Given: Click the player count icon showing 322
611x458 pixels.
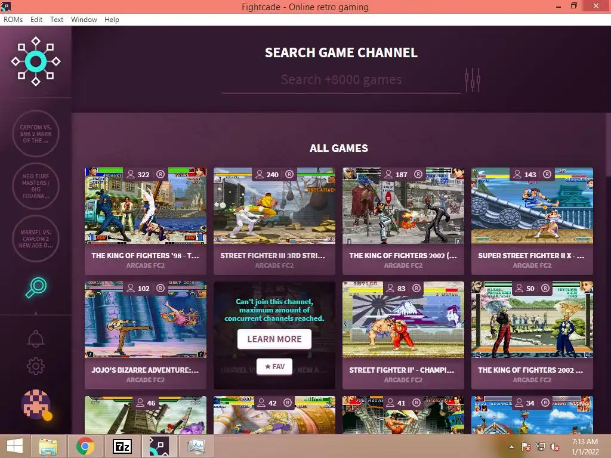Looking at the screenshot, I should pyautogui.click(x=131, y=174).
